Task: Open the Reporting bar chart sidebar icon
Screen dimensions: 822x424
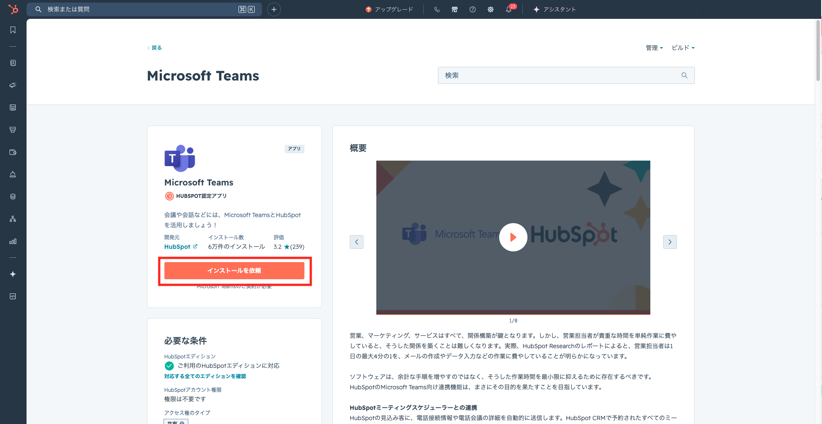Action: pos(13,241)
